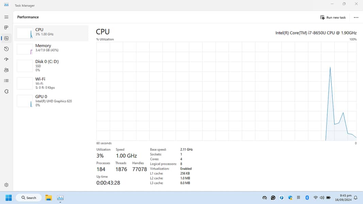Go to Startup apps page icon
This screenshot has width=363, height=204.
(6, 60)
